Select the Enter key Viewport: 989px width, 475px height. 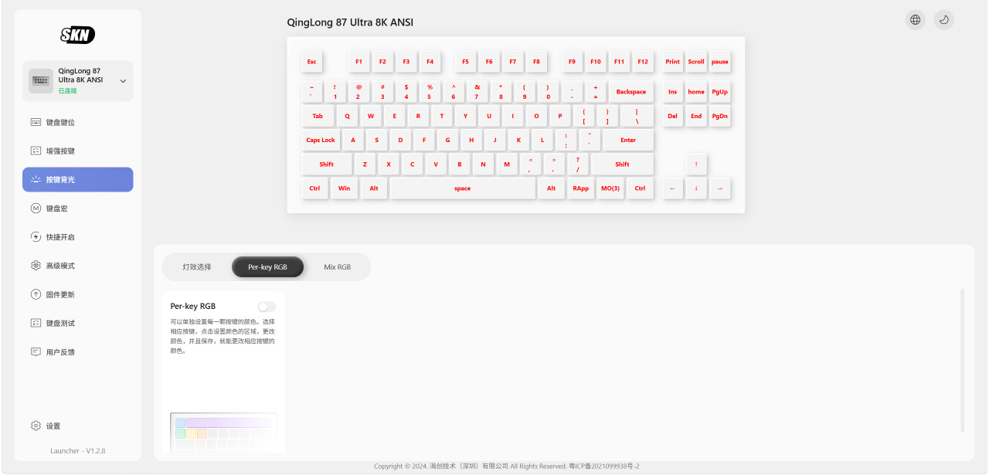(x=628, y=140)
